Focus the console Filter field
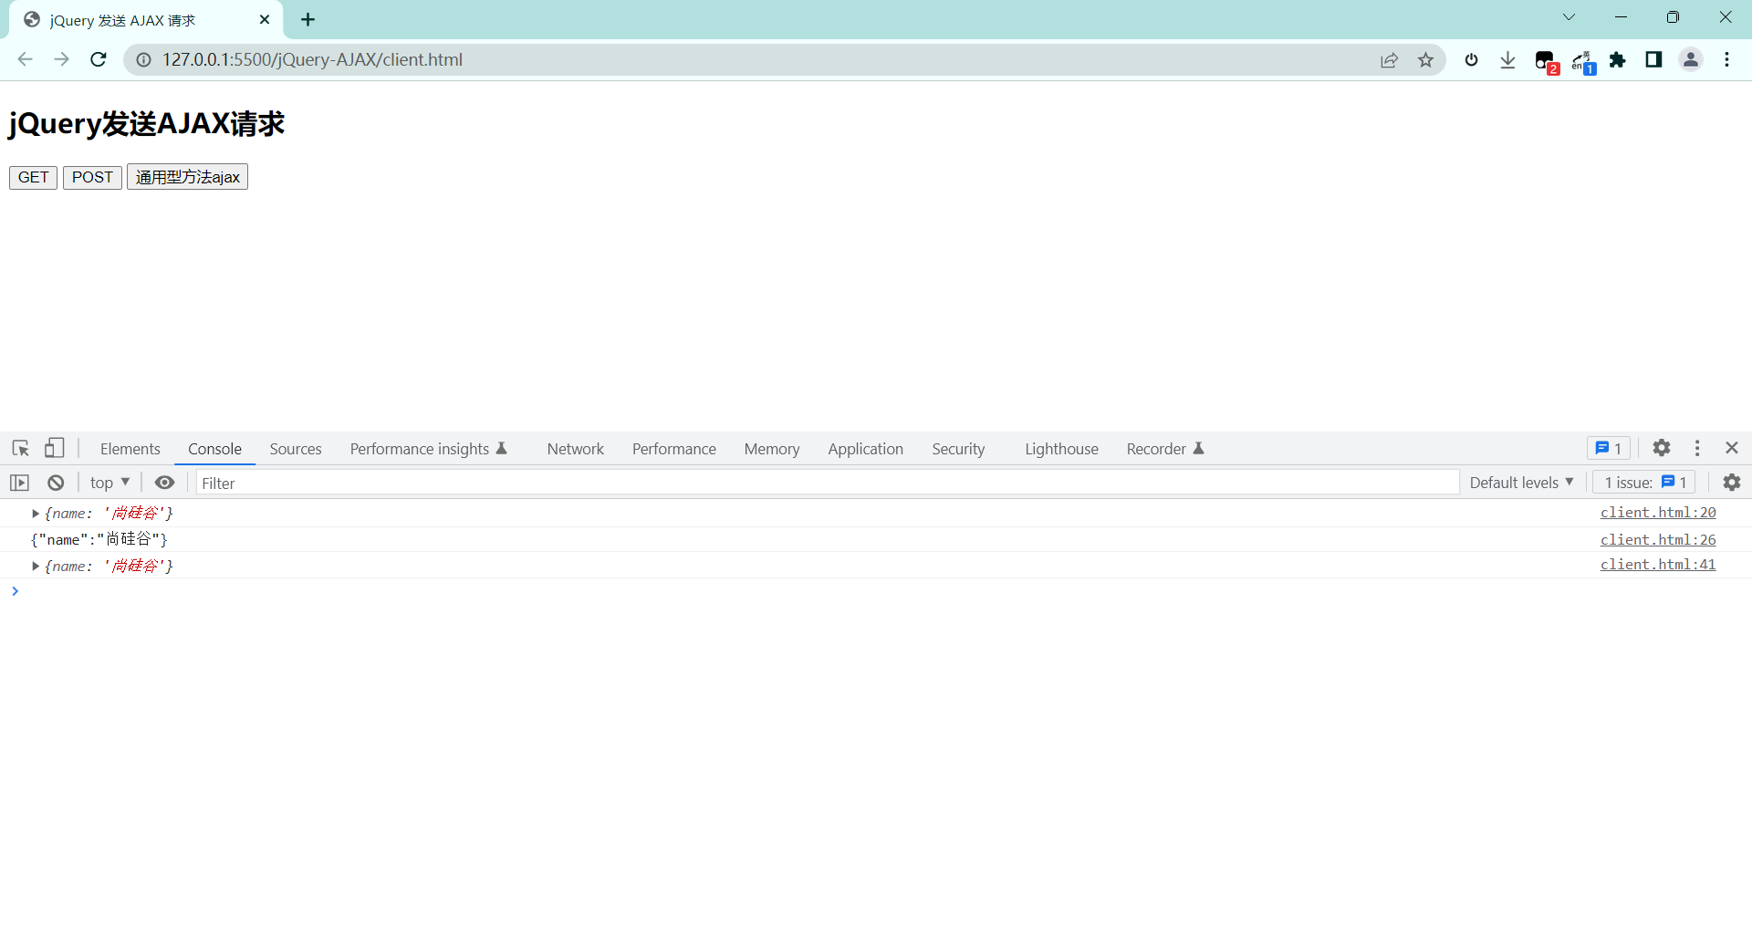Screen dimensions: 1752x926 pos(827,483)
